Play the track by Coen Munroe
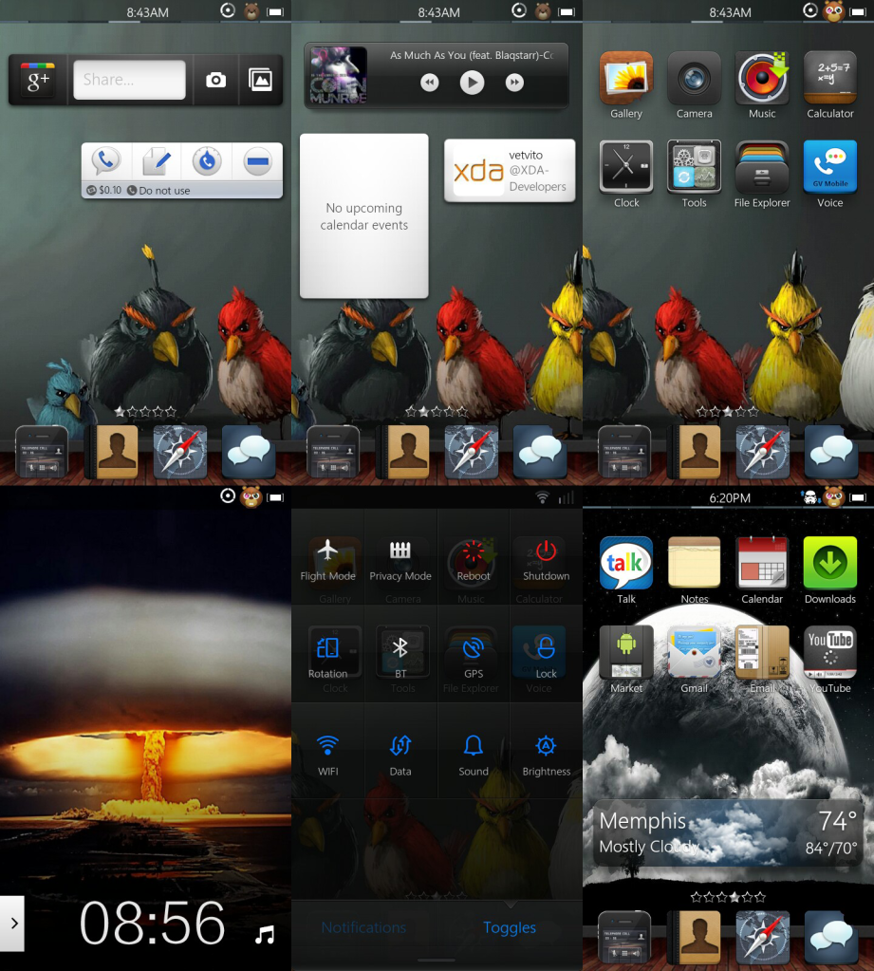This screenshot has width=874, height=971. coord(471,83)
